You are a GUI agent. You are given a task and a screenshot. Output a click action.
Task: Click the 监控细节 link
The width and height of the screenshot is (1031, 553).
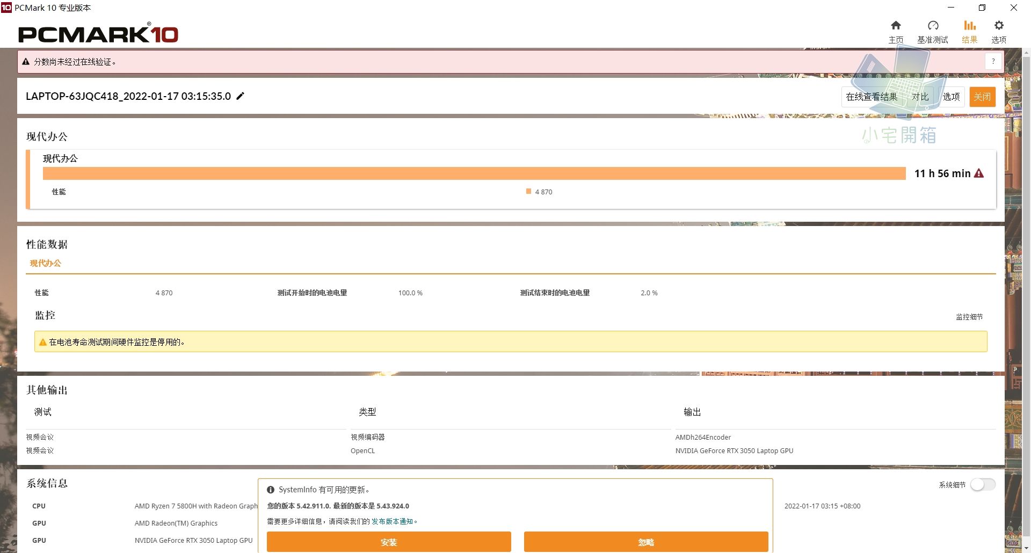[x=969, y=317]
